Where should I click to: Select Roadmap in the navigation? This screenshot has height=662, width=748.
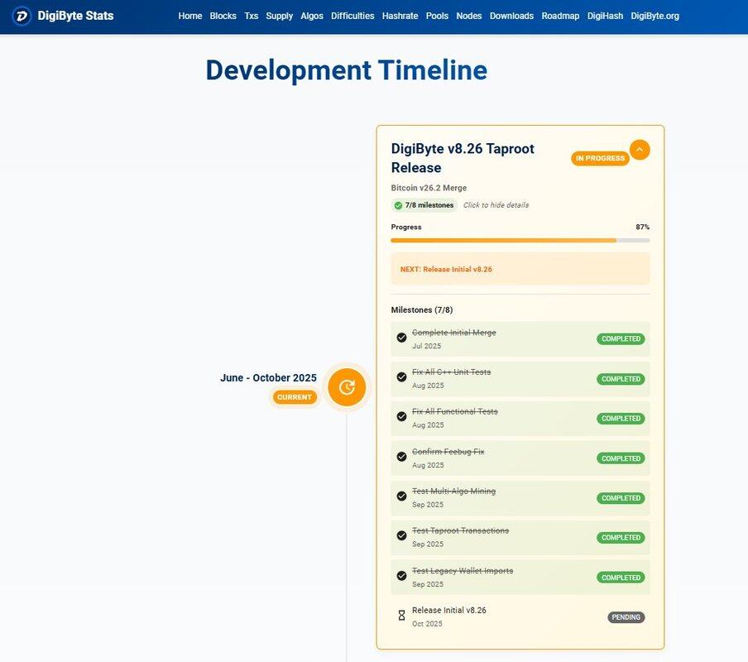pyautogui.click(x=560, y=16)
